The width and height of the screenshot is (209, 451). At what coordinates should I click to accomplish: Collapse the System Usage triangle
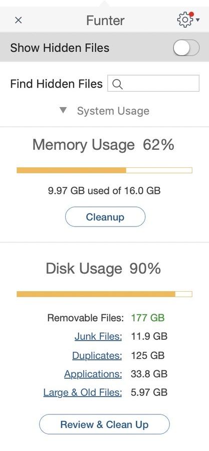click(x=63, y=110)
